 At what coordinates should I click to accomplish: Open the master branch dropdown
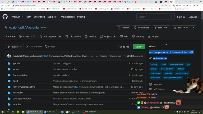(x=15, y=47)
